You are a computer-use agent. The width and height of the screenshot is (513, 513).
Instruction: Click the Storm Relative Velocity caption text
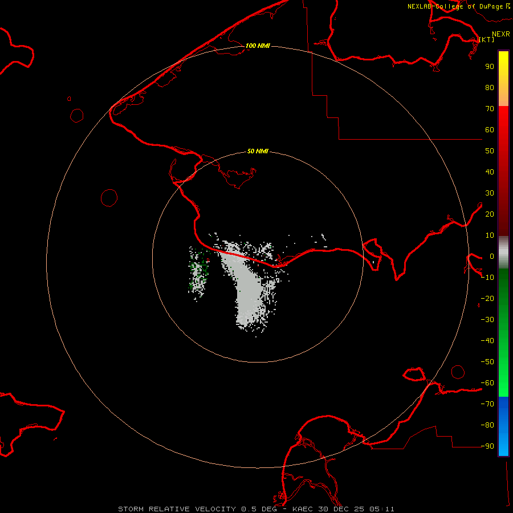click(256, 509)
